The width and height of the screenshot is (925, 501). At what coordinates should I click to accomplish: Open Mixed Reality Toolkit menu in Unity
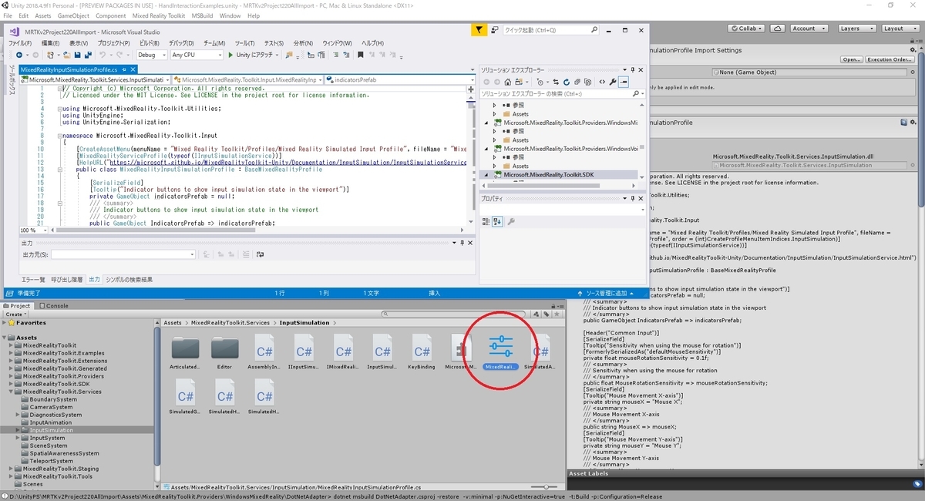[158, 15]
